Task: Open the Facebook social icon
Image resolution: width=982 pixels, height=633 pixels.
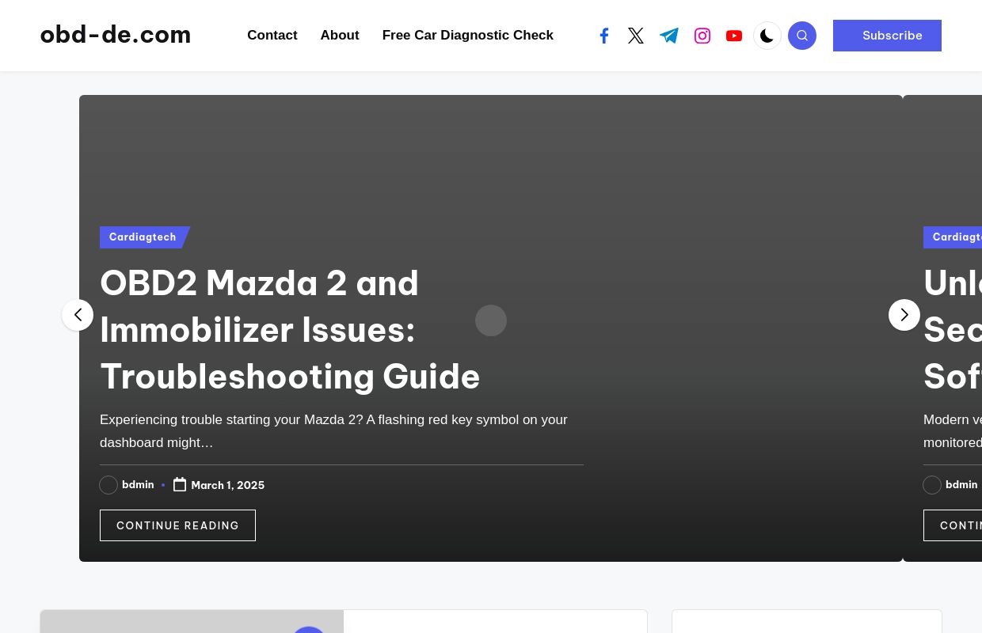Action: tap(604, 36)
